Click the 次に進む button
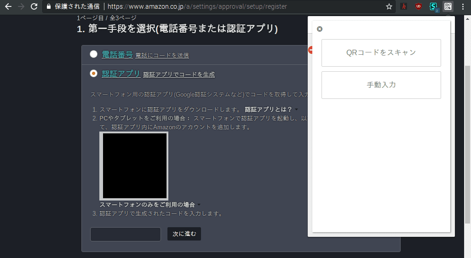Viewport: 471px width, 258px height. [184, 234]
